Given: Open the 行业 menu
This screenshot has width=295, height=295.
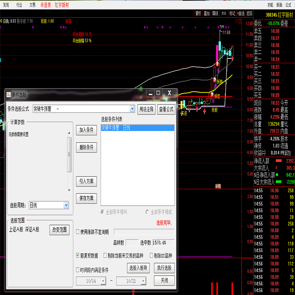Looking at the screenshot, I should [x=19, y=5].
